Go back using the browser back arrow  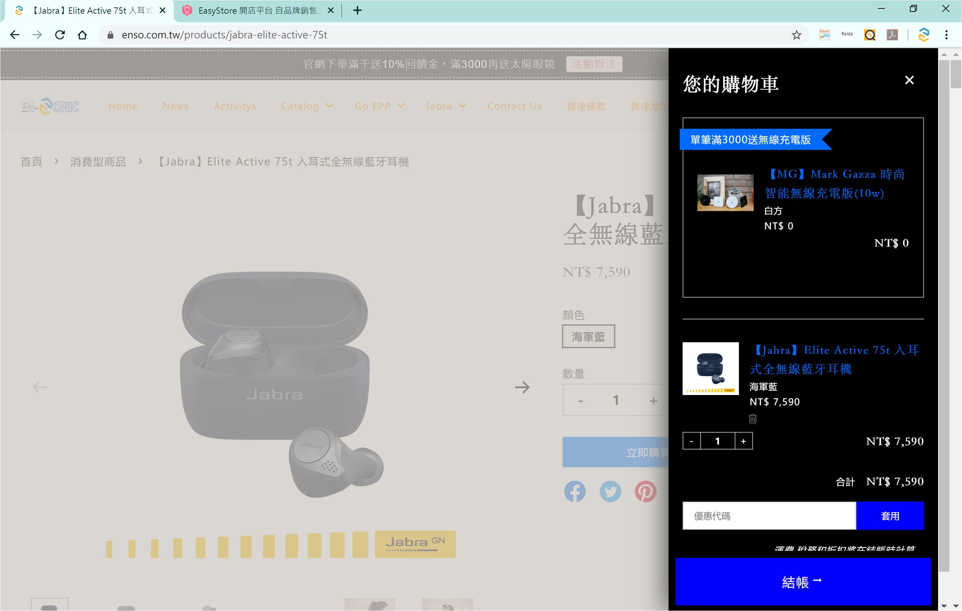point(15,35)
